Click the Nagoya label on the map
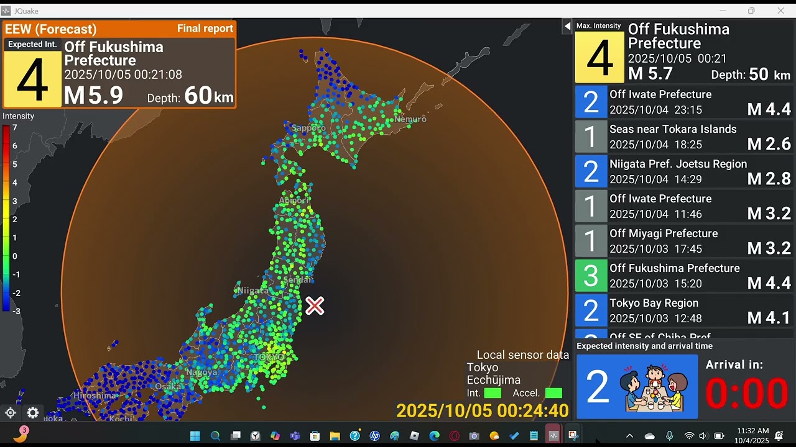Screen dimensions: 796x447 201,372
